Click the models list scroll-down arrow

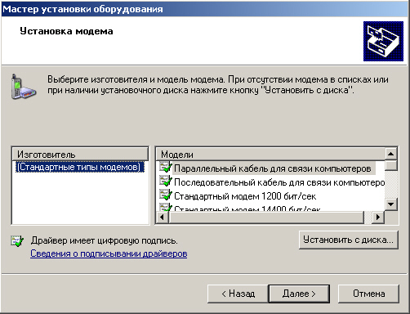pos(391,204)
